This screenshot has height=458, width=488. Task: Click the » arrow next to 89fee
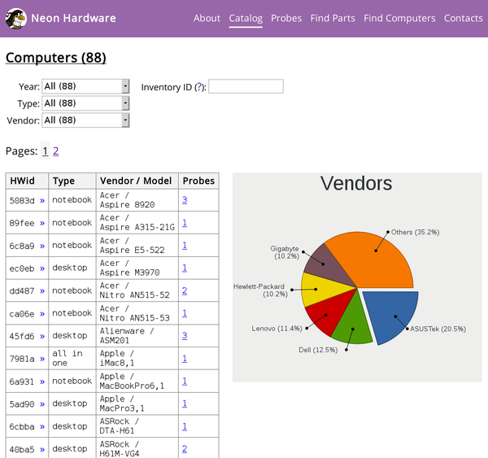(42, 223)
